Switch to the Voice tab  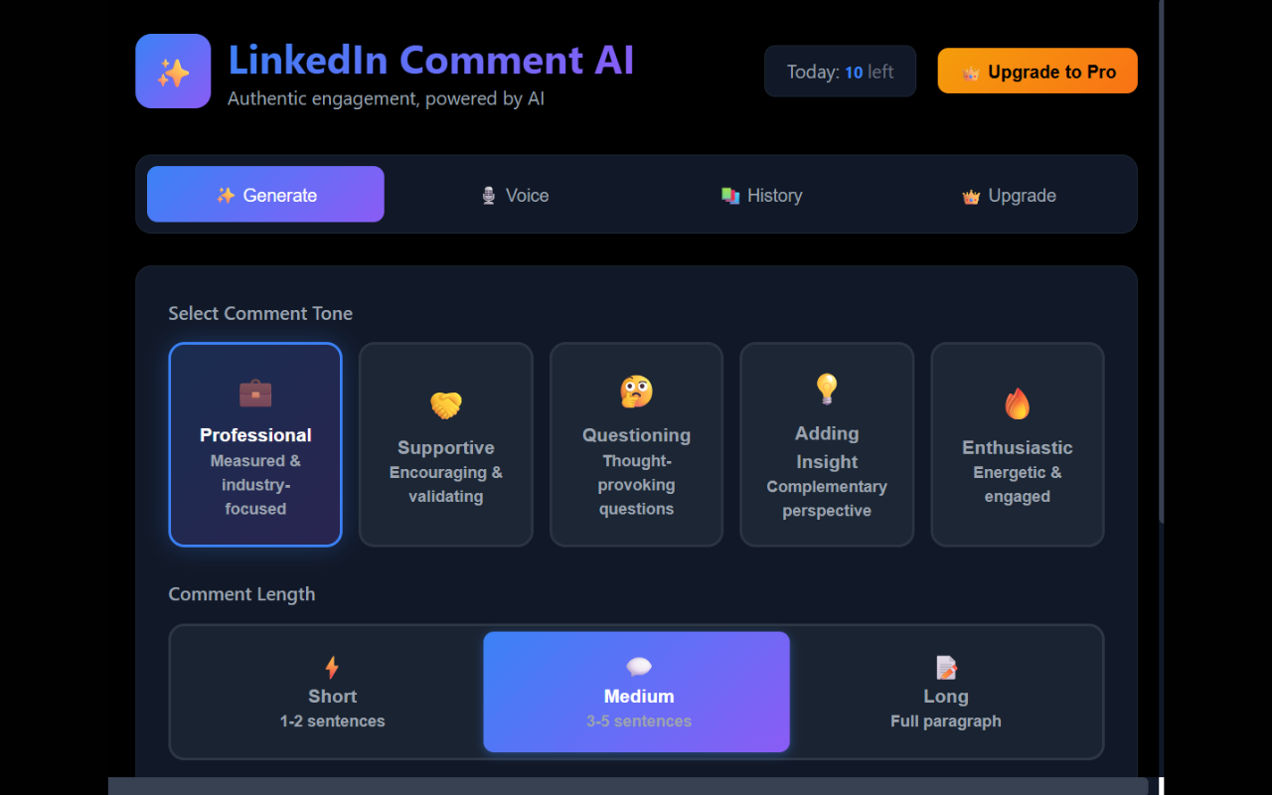pyautogui.click(x=514, y=195)
